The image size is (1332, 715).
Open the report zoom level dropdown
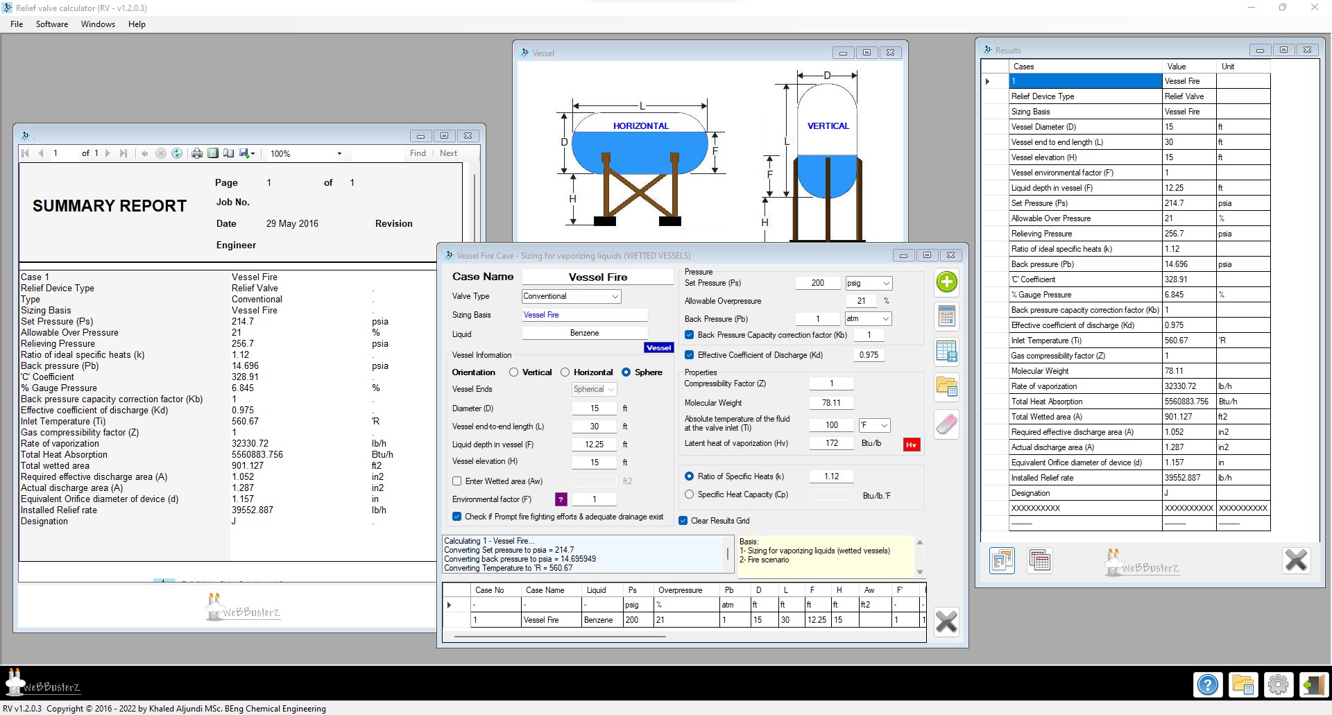click(x=339, y=153)
